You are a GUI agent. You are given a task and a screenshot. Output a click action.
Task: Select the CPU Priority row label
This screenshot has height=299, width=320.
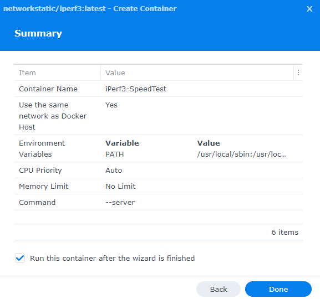(40, 170)
